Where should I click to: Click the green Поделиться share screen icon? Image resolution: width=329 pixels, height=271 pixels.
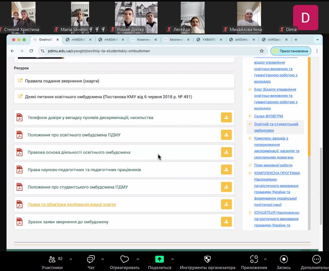click(159, 259)
